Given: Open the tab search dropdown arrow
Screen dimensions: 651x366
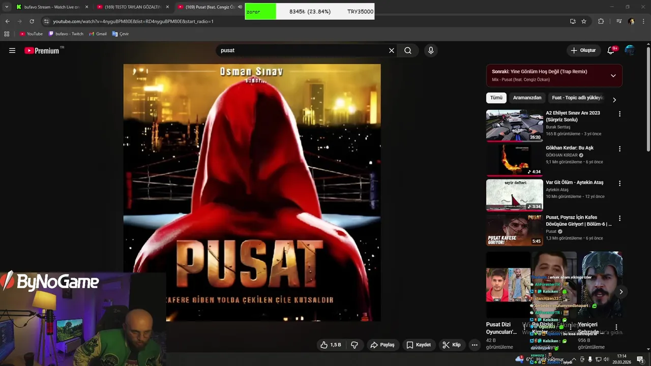Looking at the screenshot, I should coord(7,7).
